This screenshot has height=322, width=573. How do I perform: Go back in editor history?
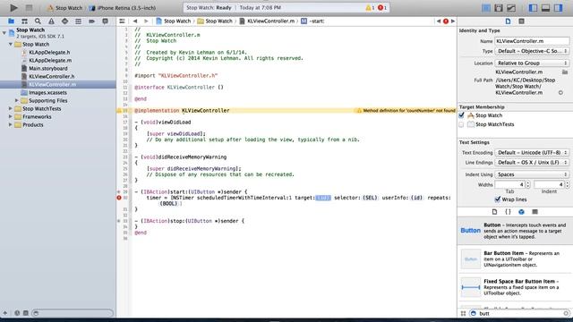point(135,21)
